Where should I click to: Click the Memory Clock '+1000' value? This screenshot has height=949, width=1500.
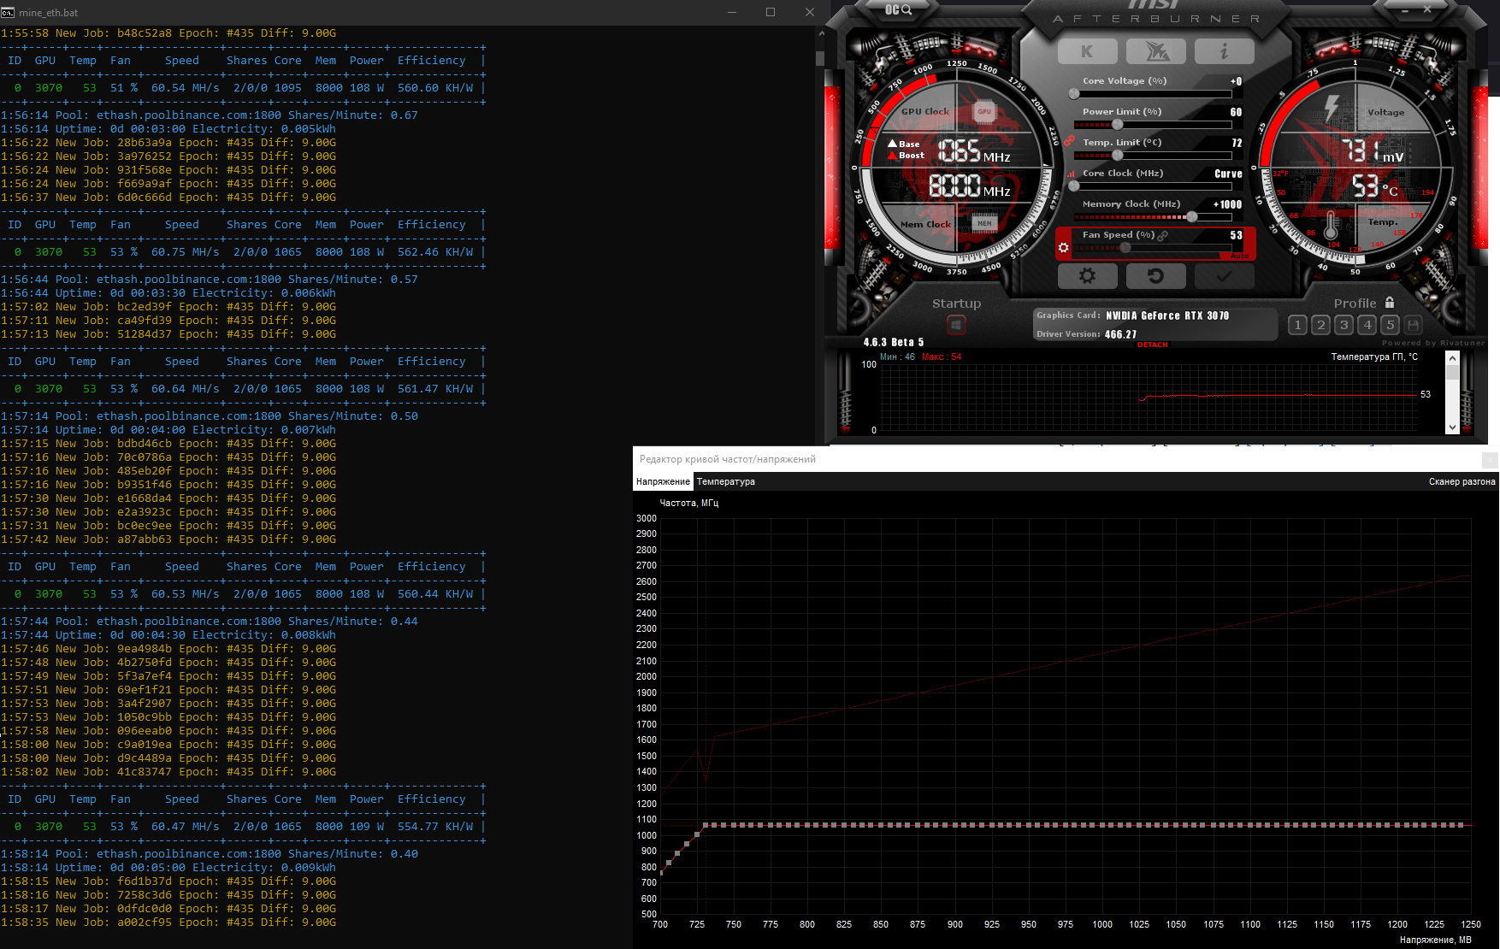click(x=1227, y=204)
